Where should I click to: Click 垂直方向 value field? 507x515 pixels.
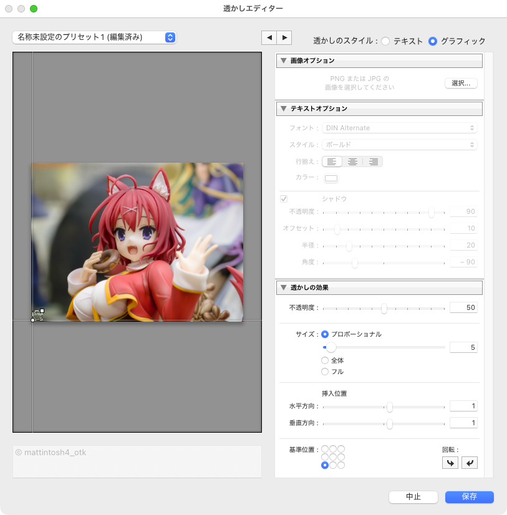(x=463, y=423)
